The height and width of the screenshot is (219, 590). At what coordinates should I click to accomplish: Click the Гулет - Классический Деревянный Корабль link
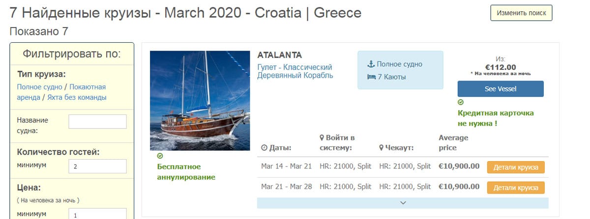coord(295,71)
